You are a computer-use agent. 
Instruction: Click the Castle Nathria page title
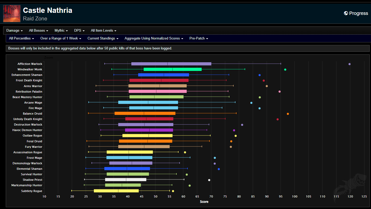(x=47, y=10)
